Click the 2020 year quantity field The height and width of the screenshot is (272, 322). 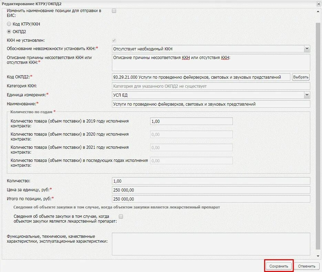191,135
